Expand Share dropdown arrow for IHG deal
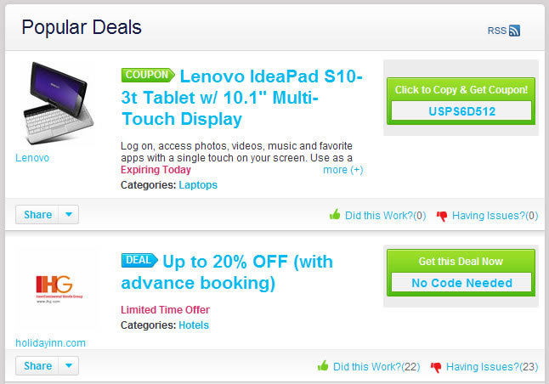Viewport: 549px width, 384px height. [69, 366]
